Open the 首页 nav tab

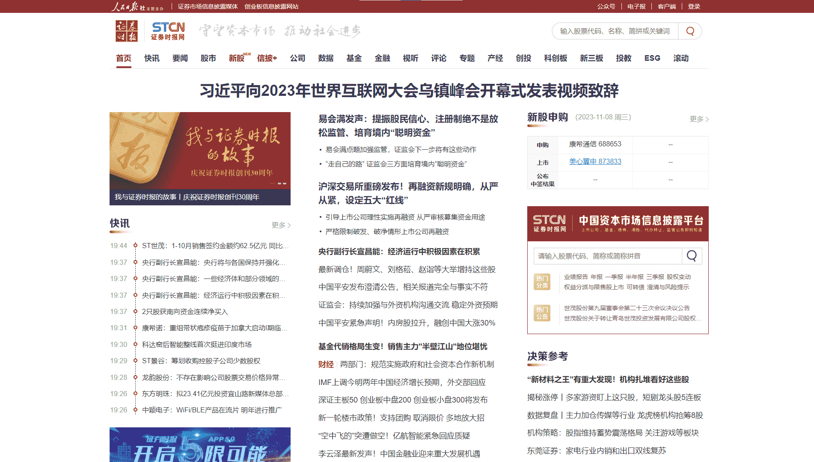coord(124,58)
